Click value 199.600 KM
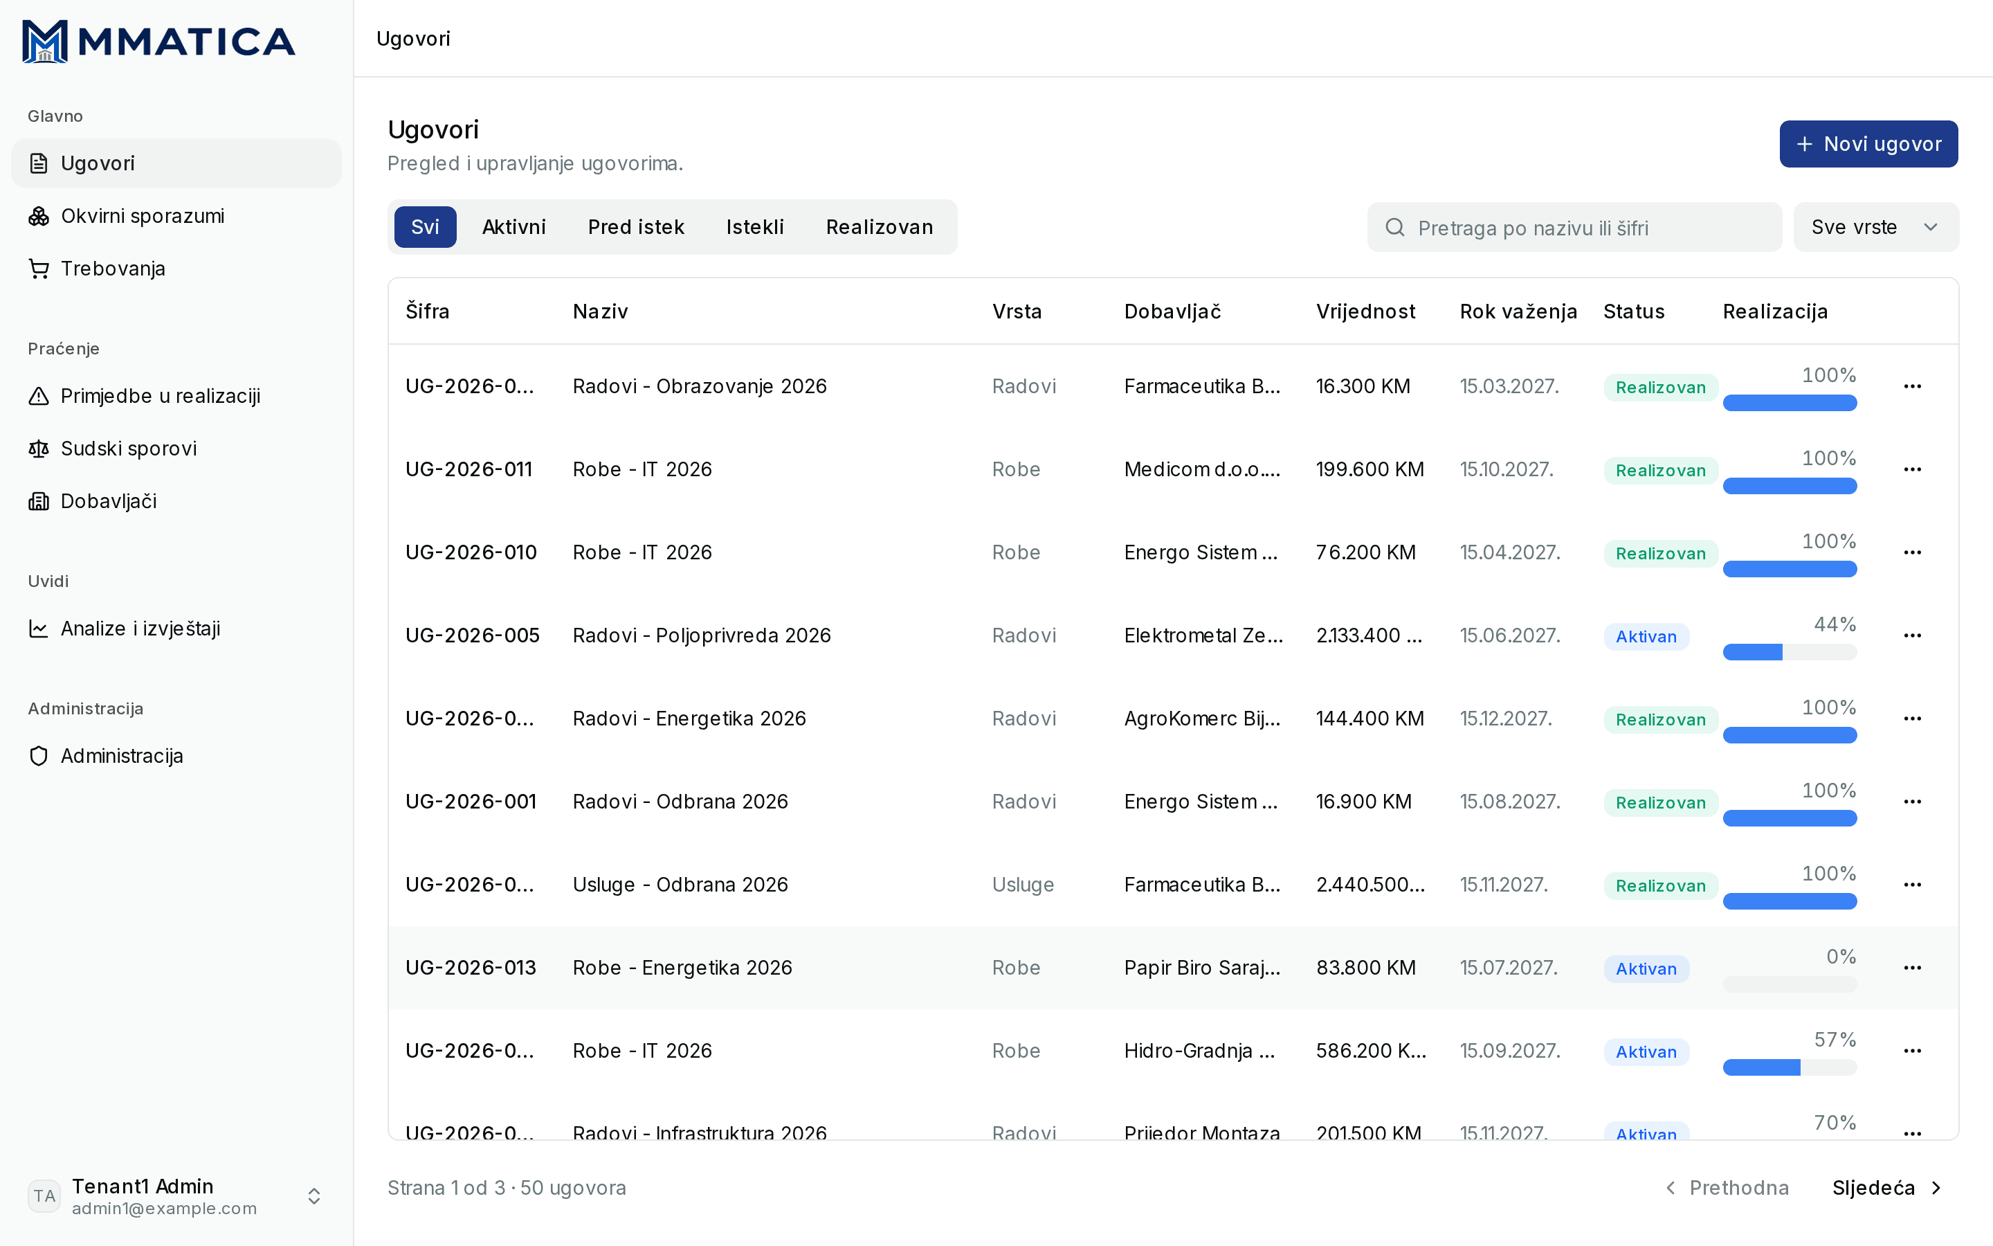This screenshot has height=1246, width=1993. click(1370, 470)
